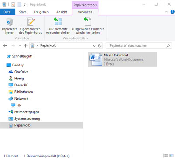175x159 pixels.
Task: Empty the recycle bin via Papierkorb leeren
Action: coord(10,26)
